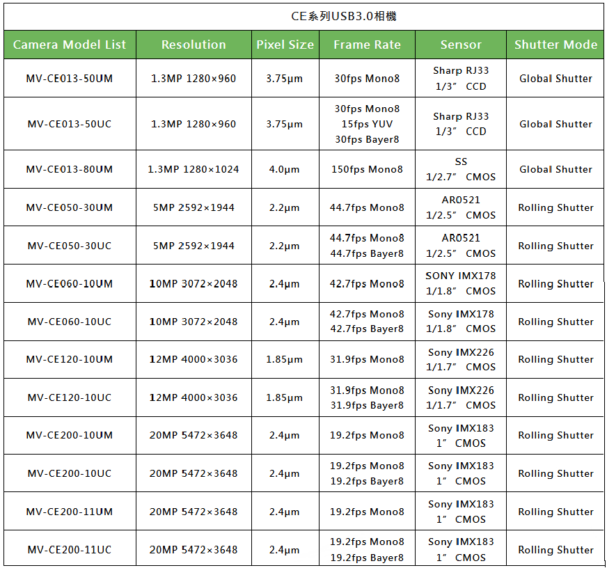The height and width of the screenshot is (568, 607).
Task: Click the 15fps YUV frame rate line
Action: [367, 124]
